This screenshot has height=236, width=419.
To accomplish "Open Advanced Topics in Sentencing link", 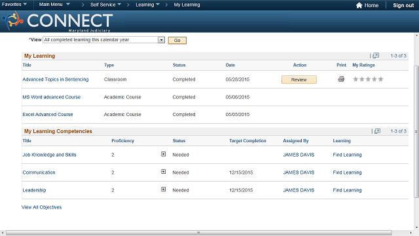I will [x=55, y=79].
